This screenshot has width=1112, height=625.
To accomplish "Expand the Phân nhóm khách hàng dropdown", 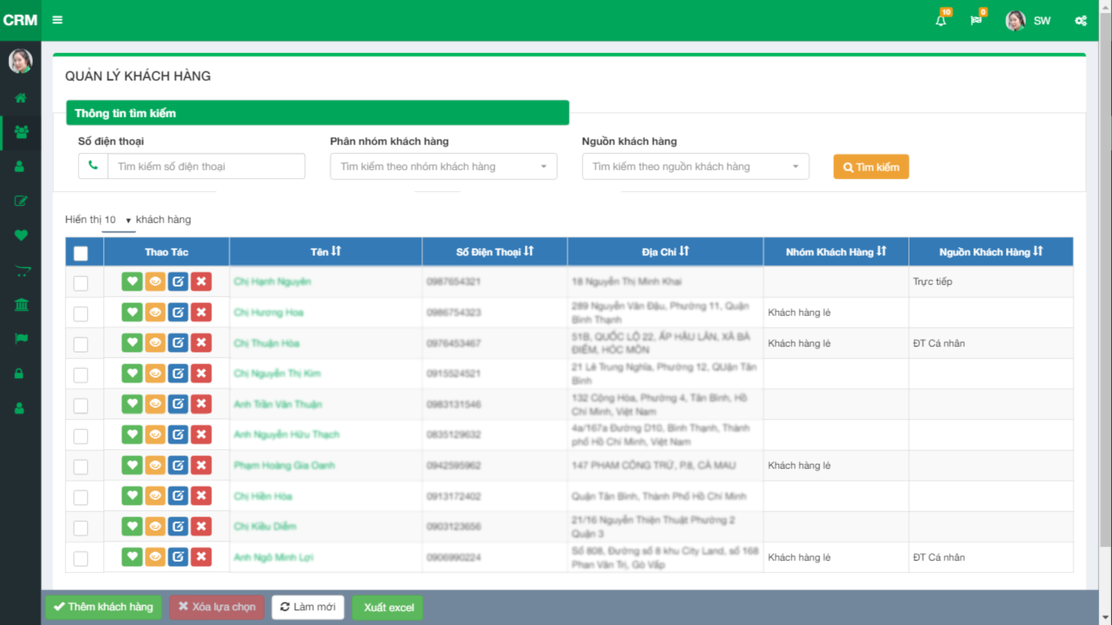I will coord(443,167).
